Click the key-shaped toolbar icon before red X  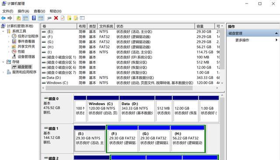tap(49, 18)
